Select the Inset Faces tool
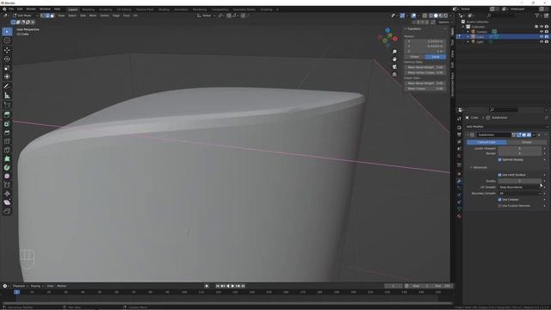Image resolution: width=551 pixels, height=310 pixels. point(7,124)
